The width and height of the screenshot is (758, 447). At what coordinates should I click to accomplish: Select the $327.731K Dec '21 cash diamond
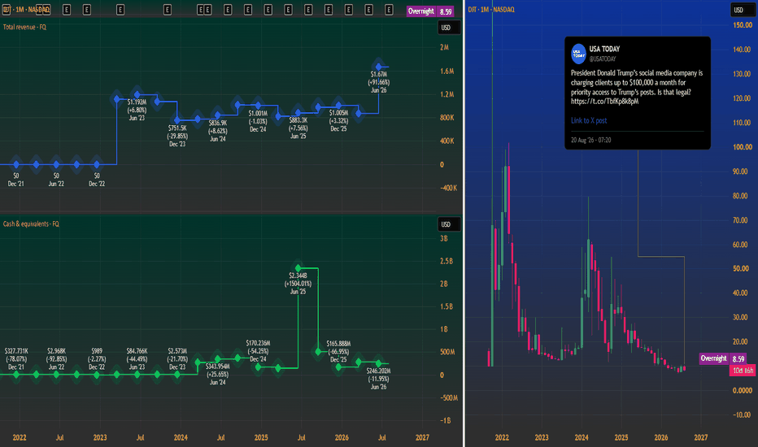(16, 375)
